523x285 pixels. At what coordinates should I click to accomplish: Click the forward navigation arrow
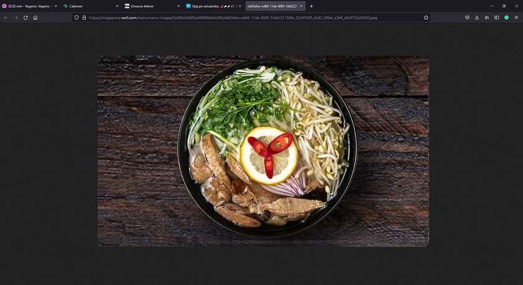16,17
